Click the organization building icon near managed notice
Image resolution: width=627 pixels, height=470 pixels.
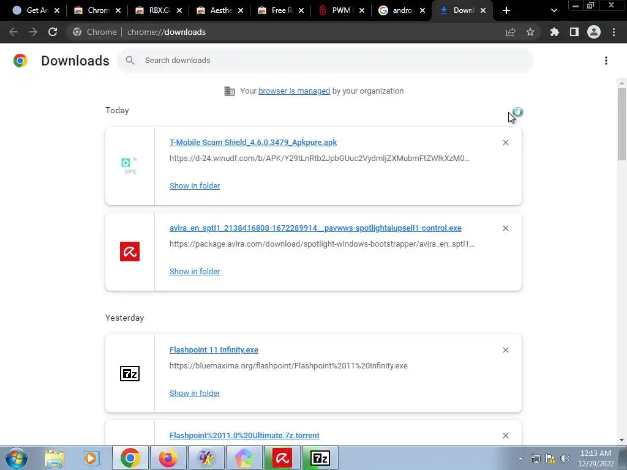(230, 91)
